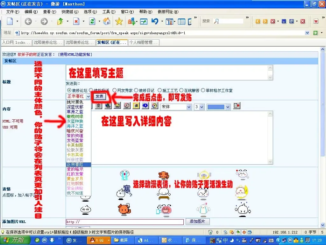Open the blue text color dropdown

tap(228, 107)
